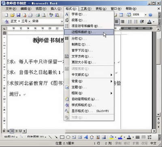Click the Print icon in standard toolbar
162x147 pixels.
click(x=38, y=15)
